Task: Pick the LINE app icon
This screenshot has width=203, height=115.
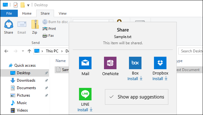Action: (x=85, y=94)
